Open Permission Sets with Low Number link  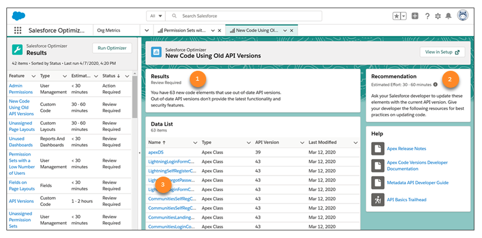coord(22,164)
